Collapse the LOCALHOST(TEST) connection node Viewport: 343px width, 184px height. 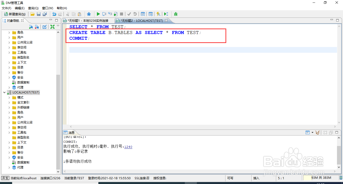[x=4, y=92]
